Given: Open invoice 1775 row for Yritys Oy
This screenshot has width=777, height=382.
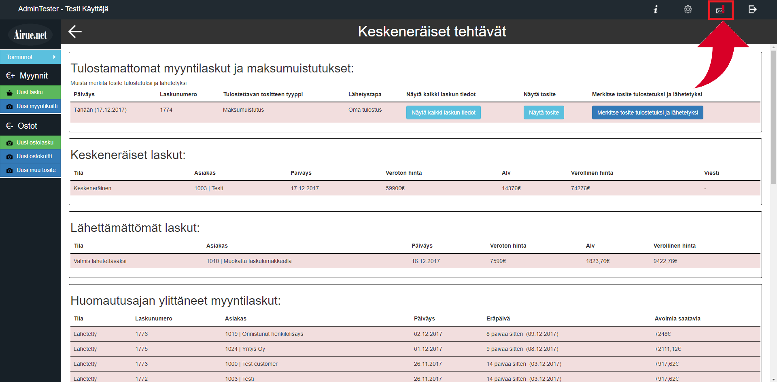Looking at the screenshot, I should 415,349.
